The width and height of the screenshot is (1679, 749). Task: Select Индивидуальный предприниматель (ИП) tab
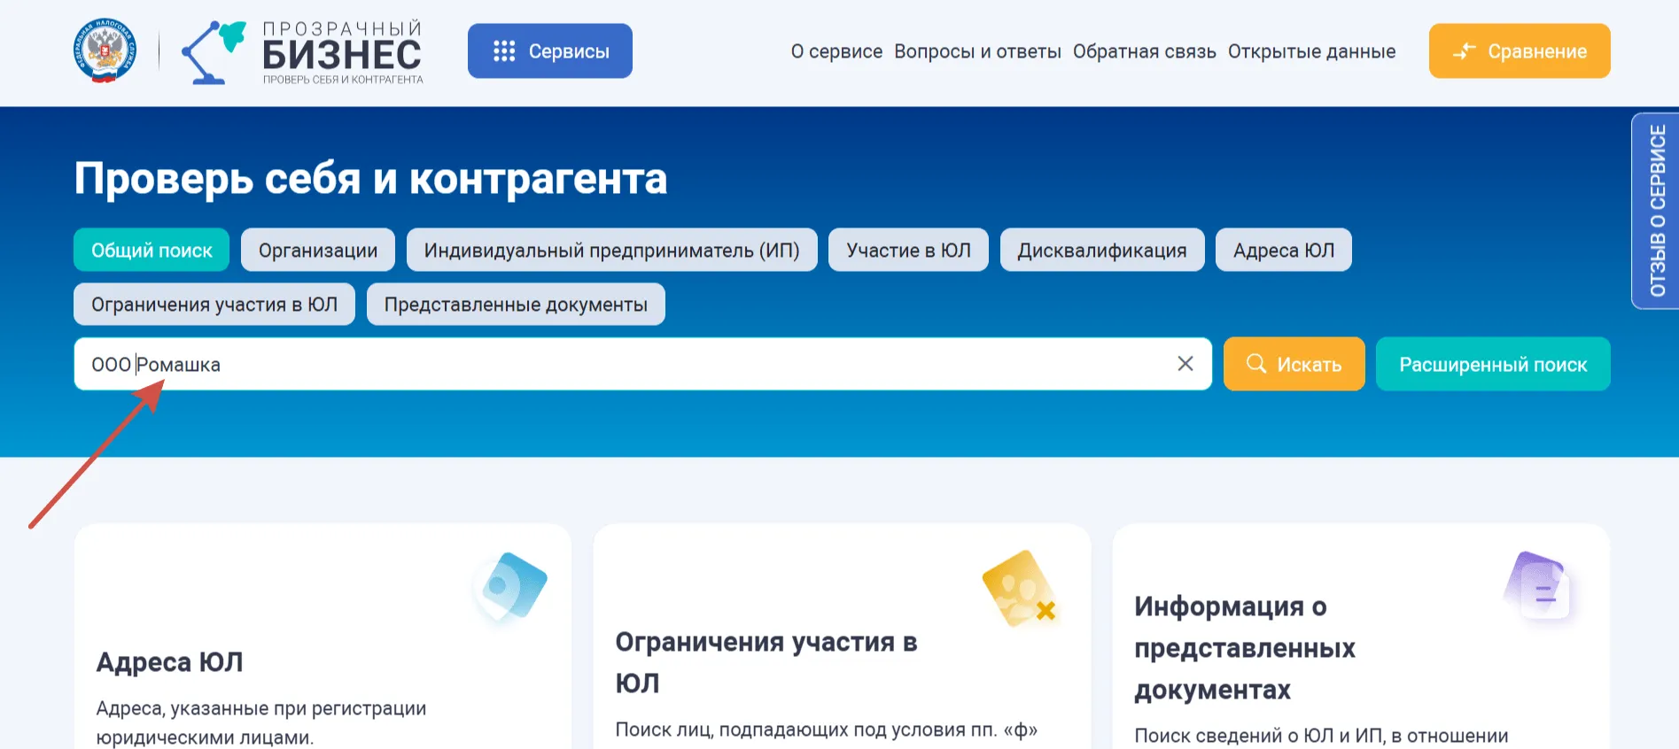pyautogui.click(x=612, y=251)
